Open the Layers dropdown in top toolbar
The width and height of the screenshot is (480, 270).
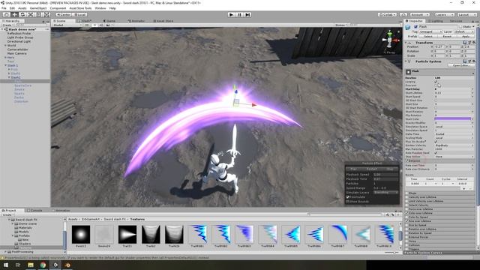(x=444, y=14)
